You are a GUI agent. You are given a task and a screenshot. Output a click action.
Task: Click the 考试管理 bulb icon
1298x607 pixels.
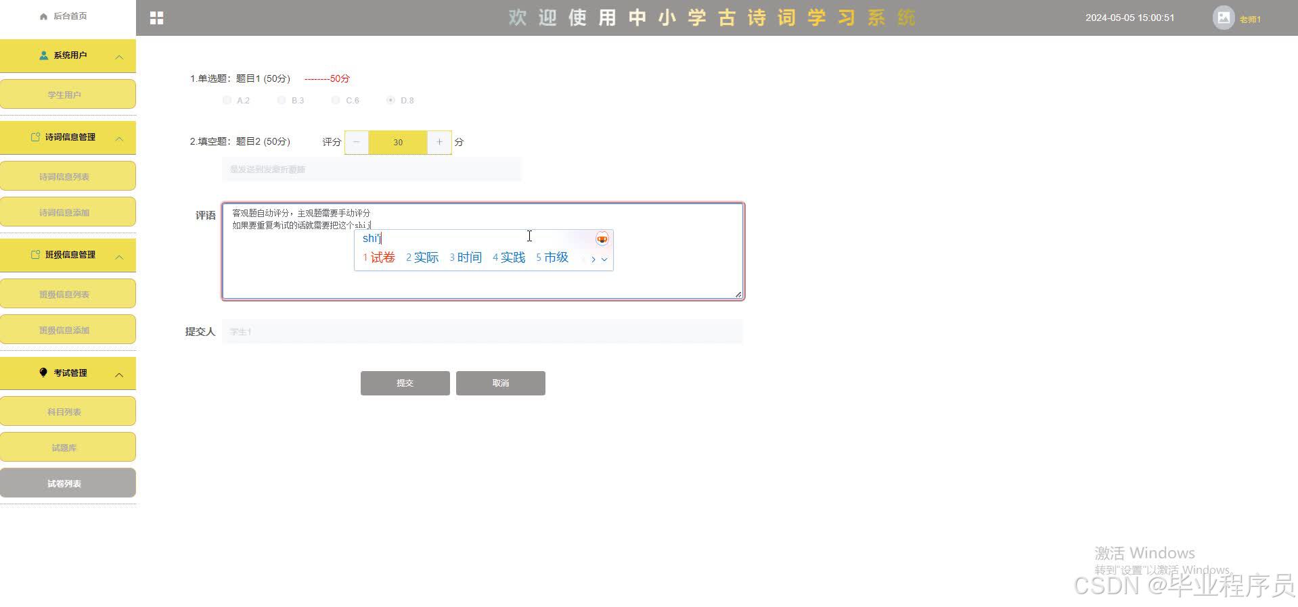click(44, 372)
